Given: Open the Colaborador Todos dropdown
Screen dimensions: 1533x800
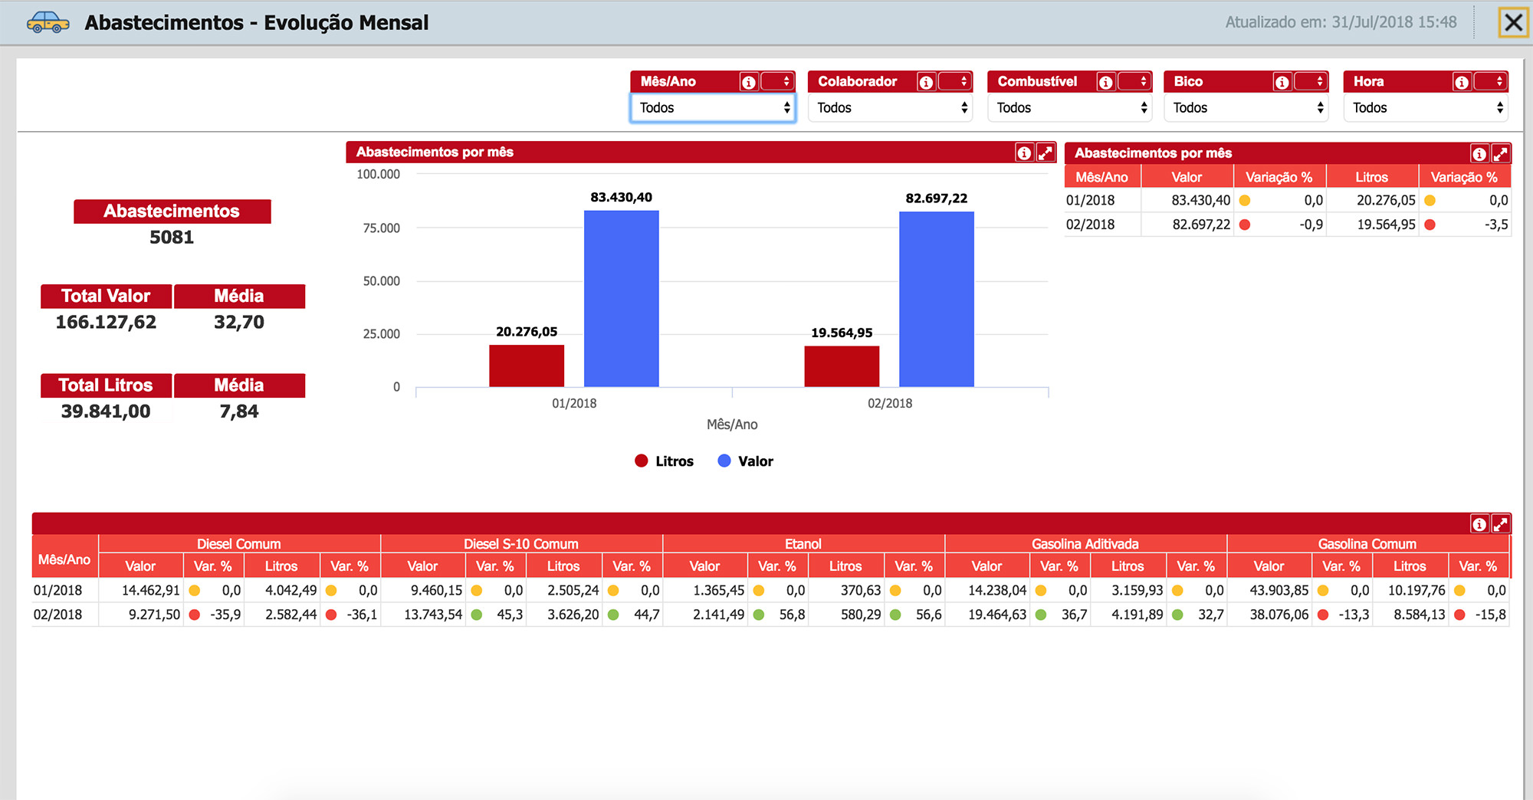Looking at the screenshot, I should pos(891,108).
